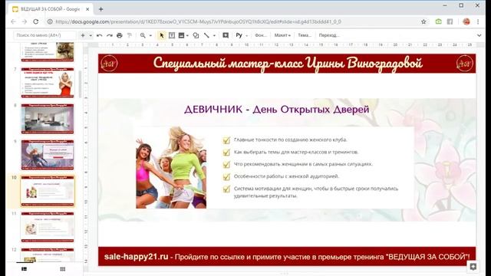Click the menu search field
This screenshot has height=276, width=491.
(x=44, y=35)
